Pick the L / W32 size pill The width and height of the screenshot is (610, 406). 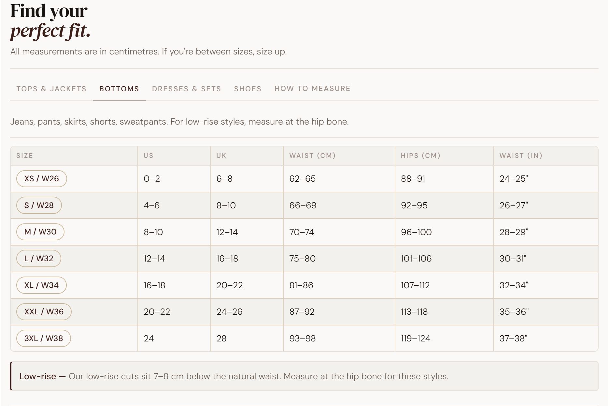[38, 259]
